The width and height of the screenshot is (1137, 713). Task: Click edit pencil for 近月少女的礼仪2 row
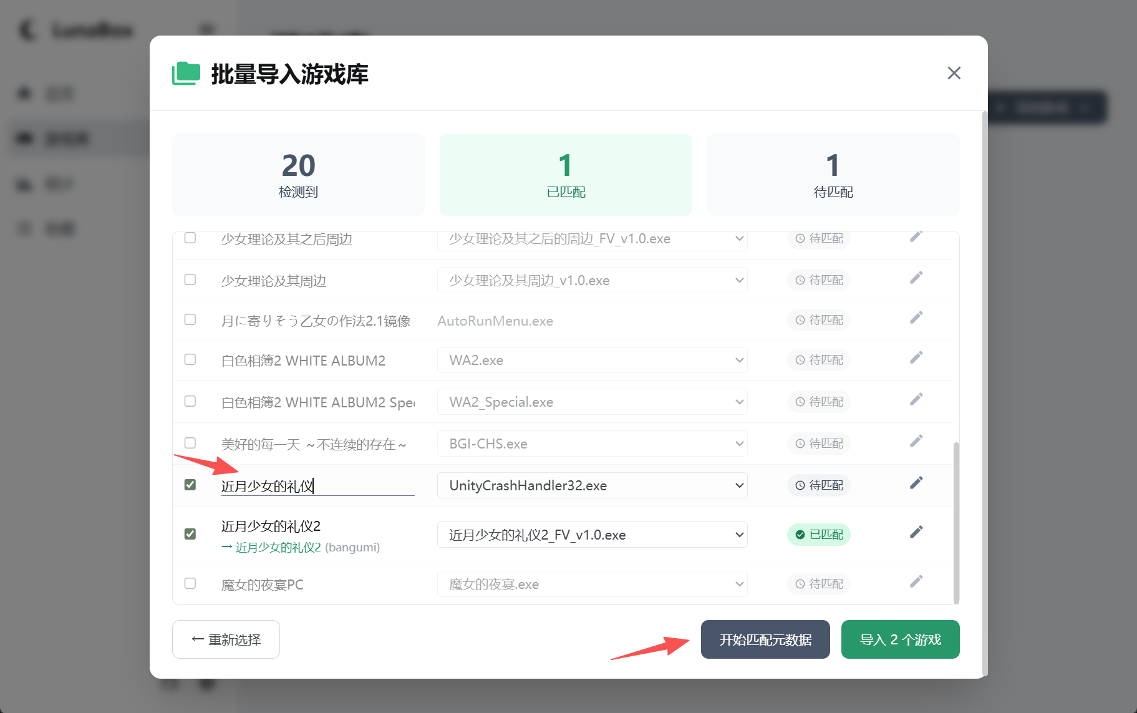tap(916, 532)
